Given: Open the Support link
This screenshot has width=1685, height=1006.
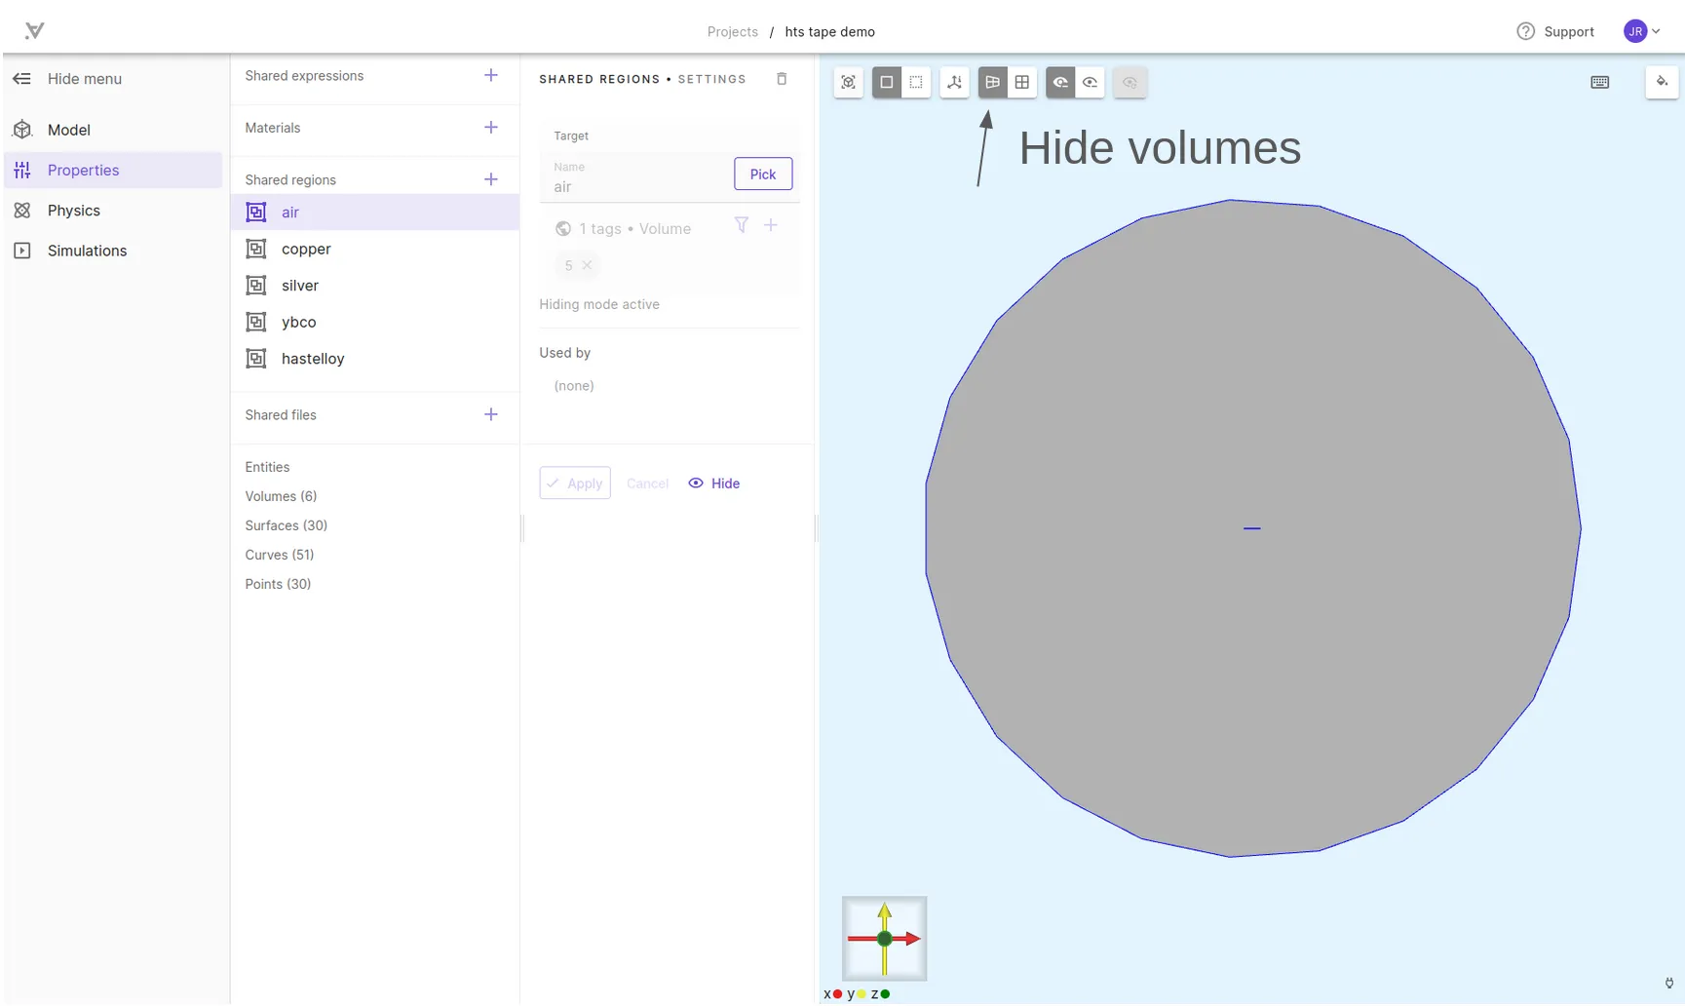Looking at the screenshot, I should point(1569,31).
